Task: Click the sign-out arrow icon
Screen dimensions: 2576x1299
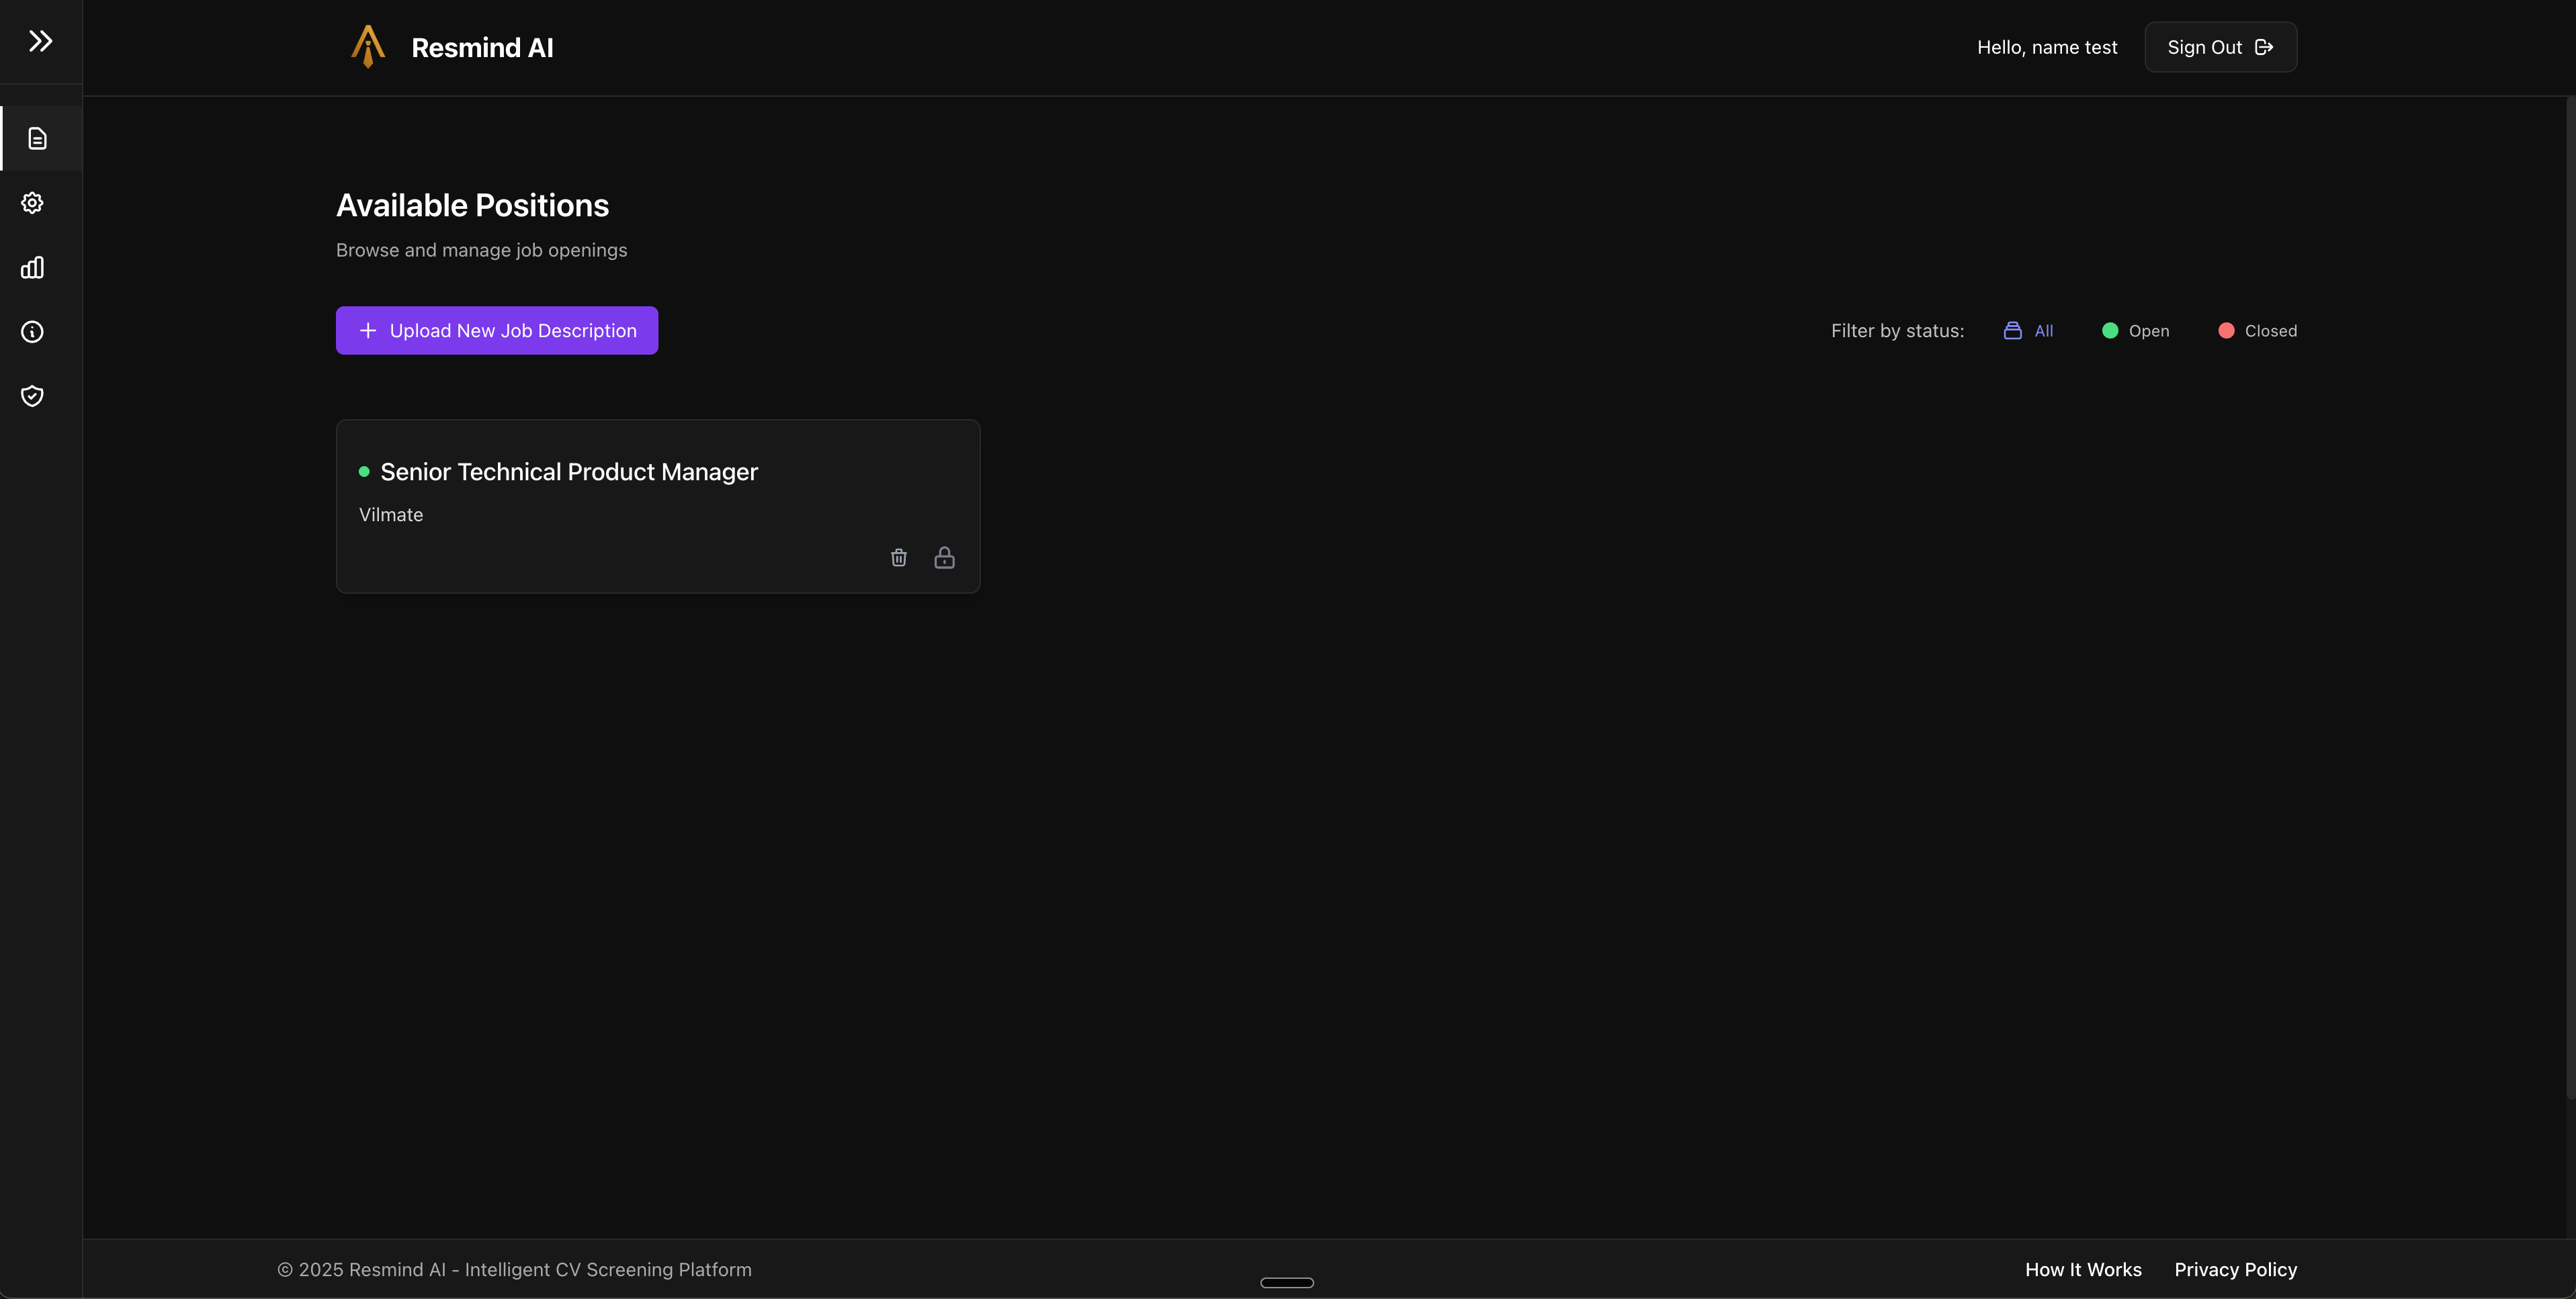Action: 2265,46
